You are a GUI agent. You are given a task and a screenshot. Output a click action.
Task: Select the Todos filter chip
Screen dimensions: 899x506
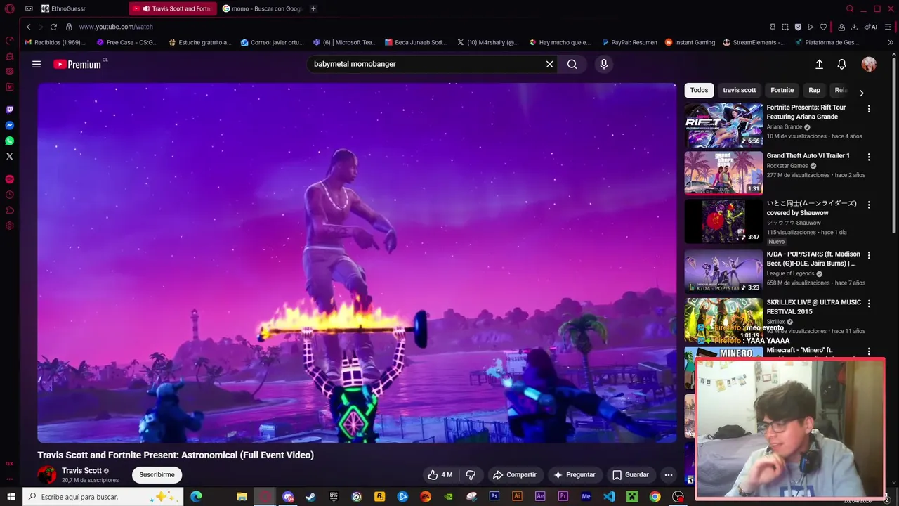pos(699,90)
